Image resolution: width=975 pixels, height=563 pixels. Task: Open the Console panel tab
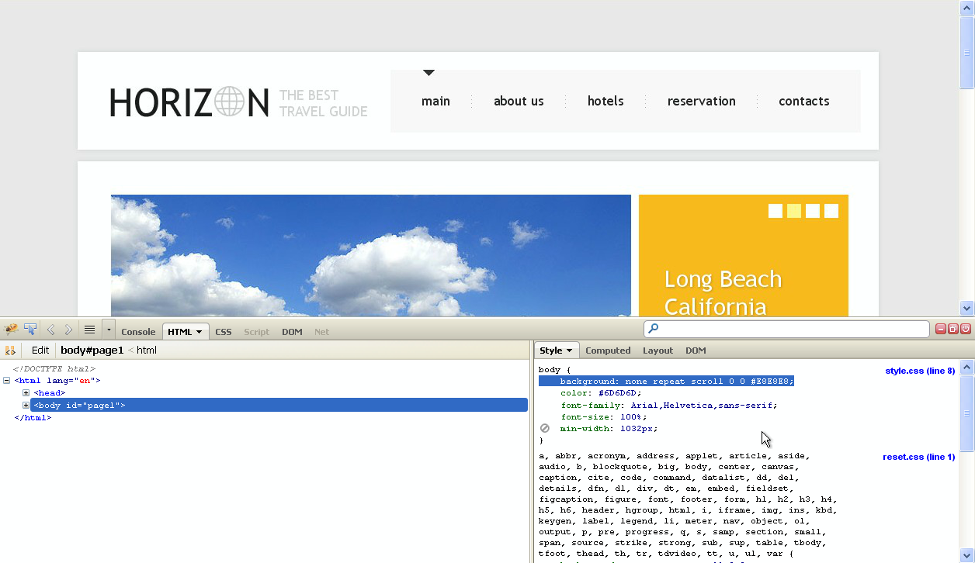[138, 332]
